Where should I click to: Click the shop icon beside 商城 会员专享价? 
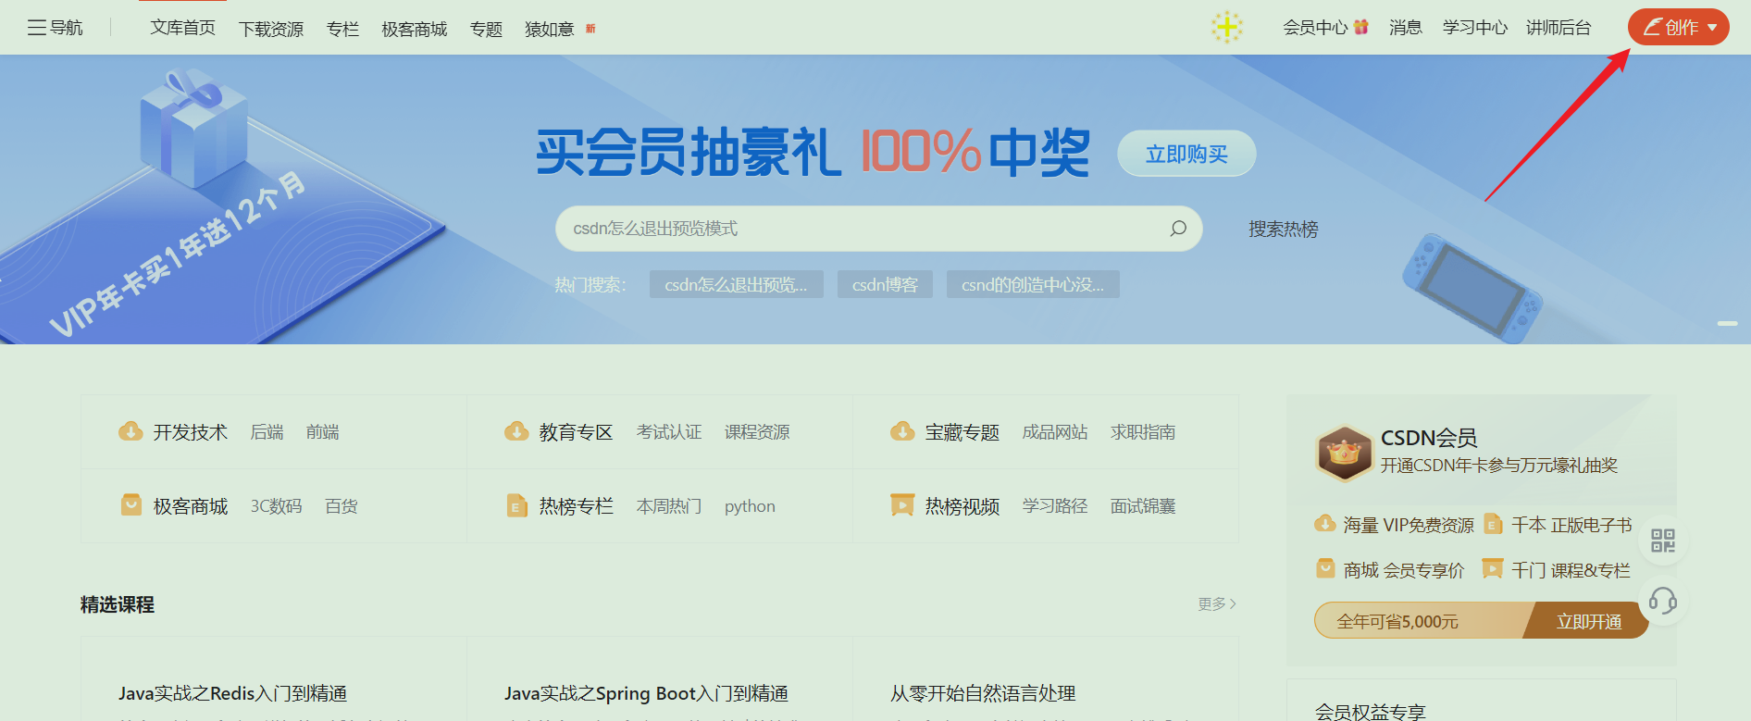tap(1325, 568)
